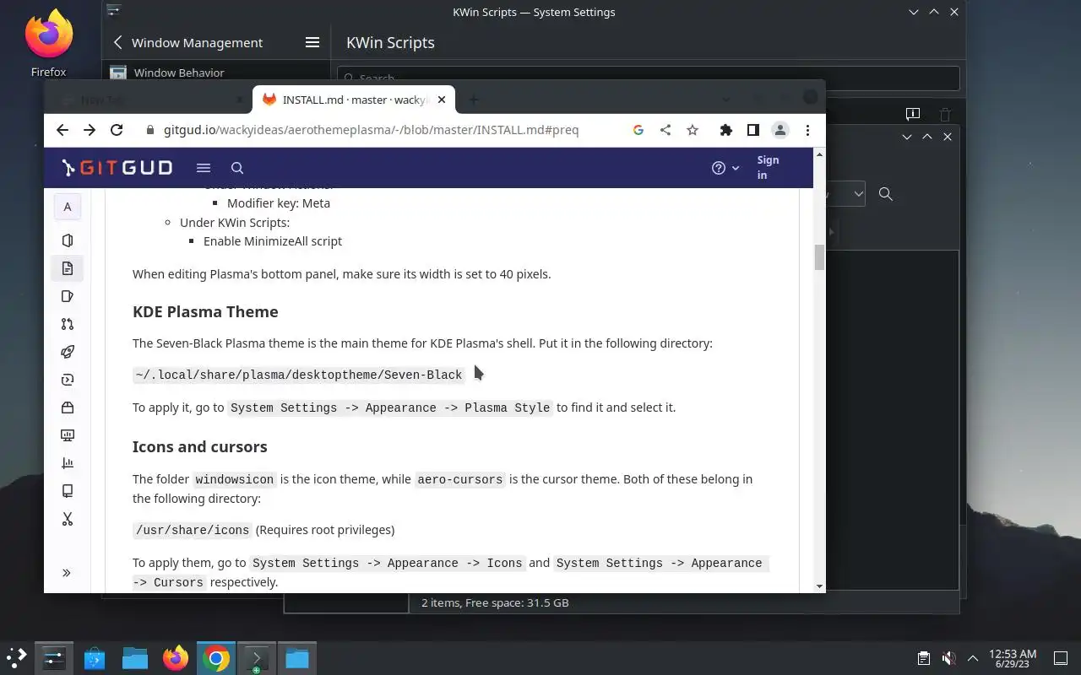The width and height of the screenshot is (1081, 675).
Task: Launch Firefox from the taskbar
Action: 176,658
